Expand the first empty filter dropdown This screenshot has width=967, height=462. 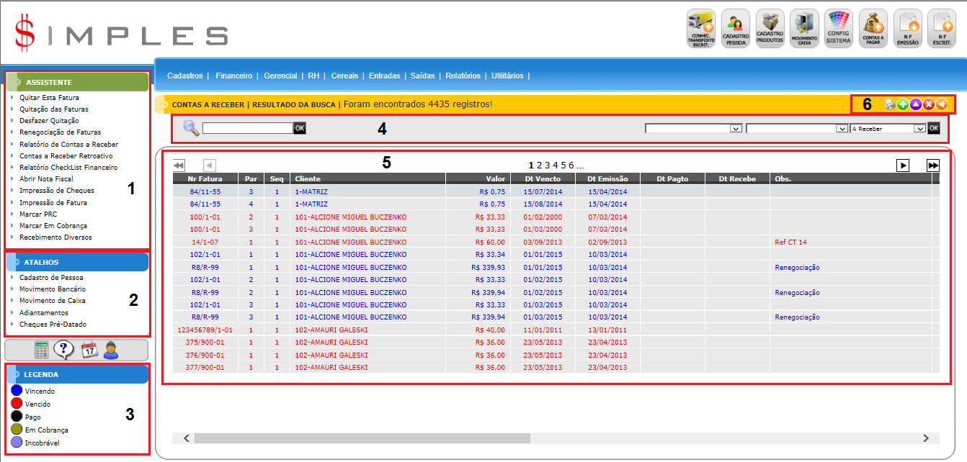(x=693, y=129)
